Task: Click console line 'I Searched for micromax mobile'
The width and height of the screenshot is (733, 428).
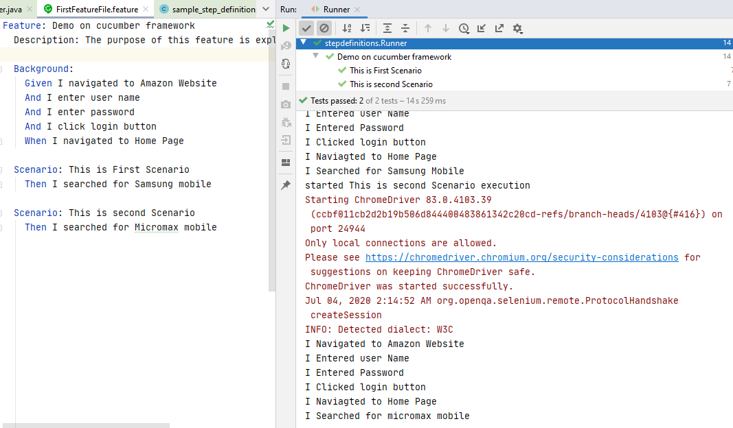Action: [387, 416]
